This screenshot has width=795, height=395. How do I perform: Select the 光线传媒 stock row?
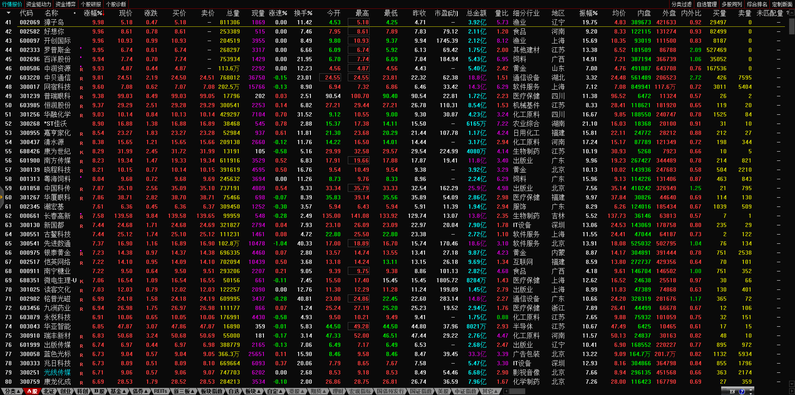click(57, 372)
